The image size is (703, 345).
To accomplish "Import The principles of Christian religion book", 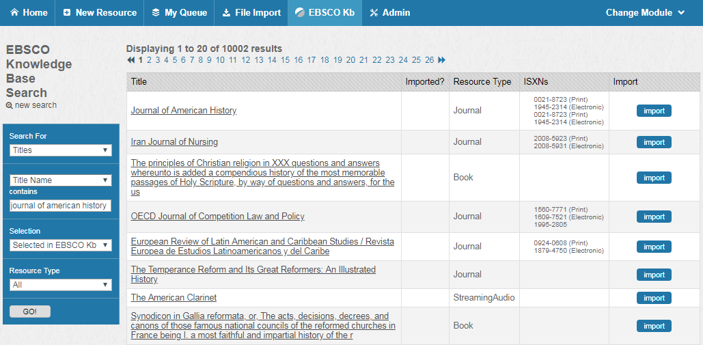I will (654, 178).
